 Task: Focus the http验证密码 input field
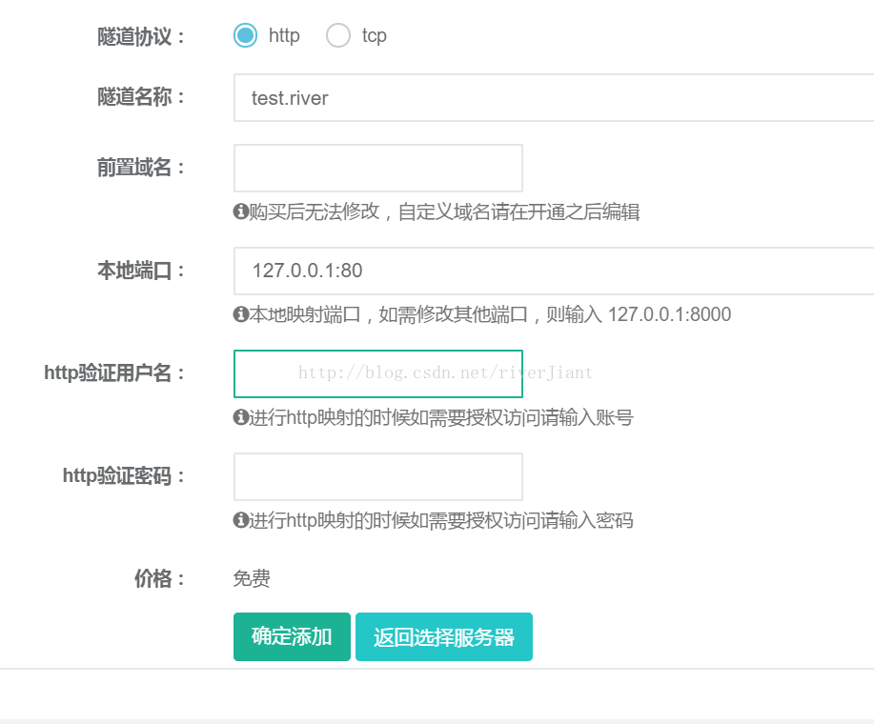[378, 476]
